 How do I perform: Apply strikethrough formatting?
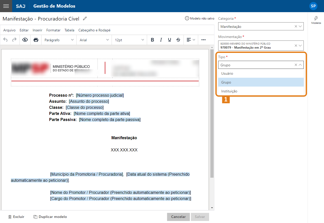[178, 40]
